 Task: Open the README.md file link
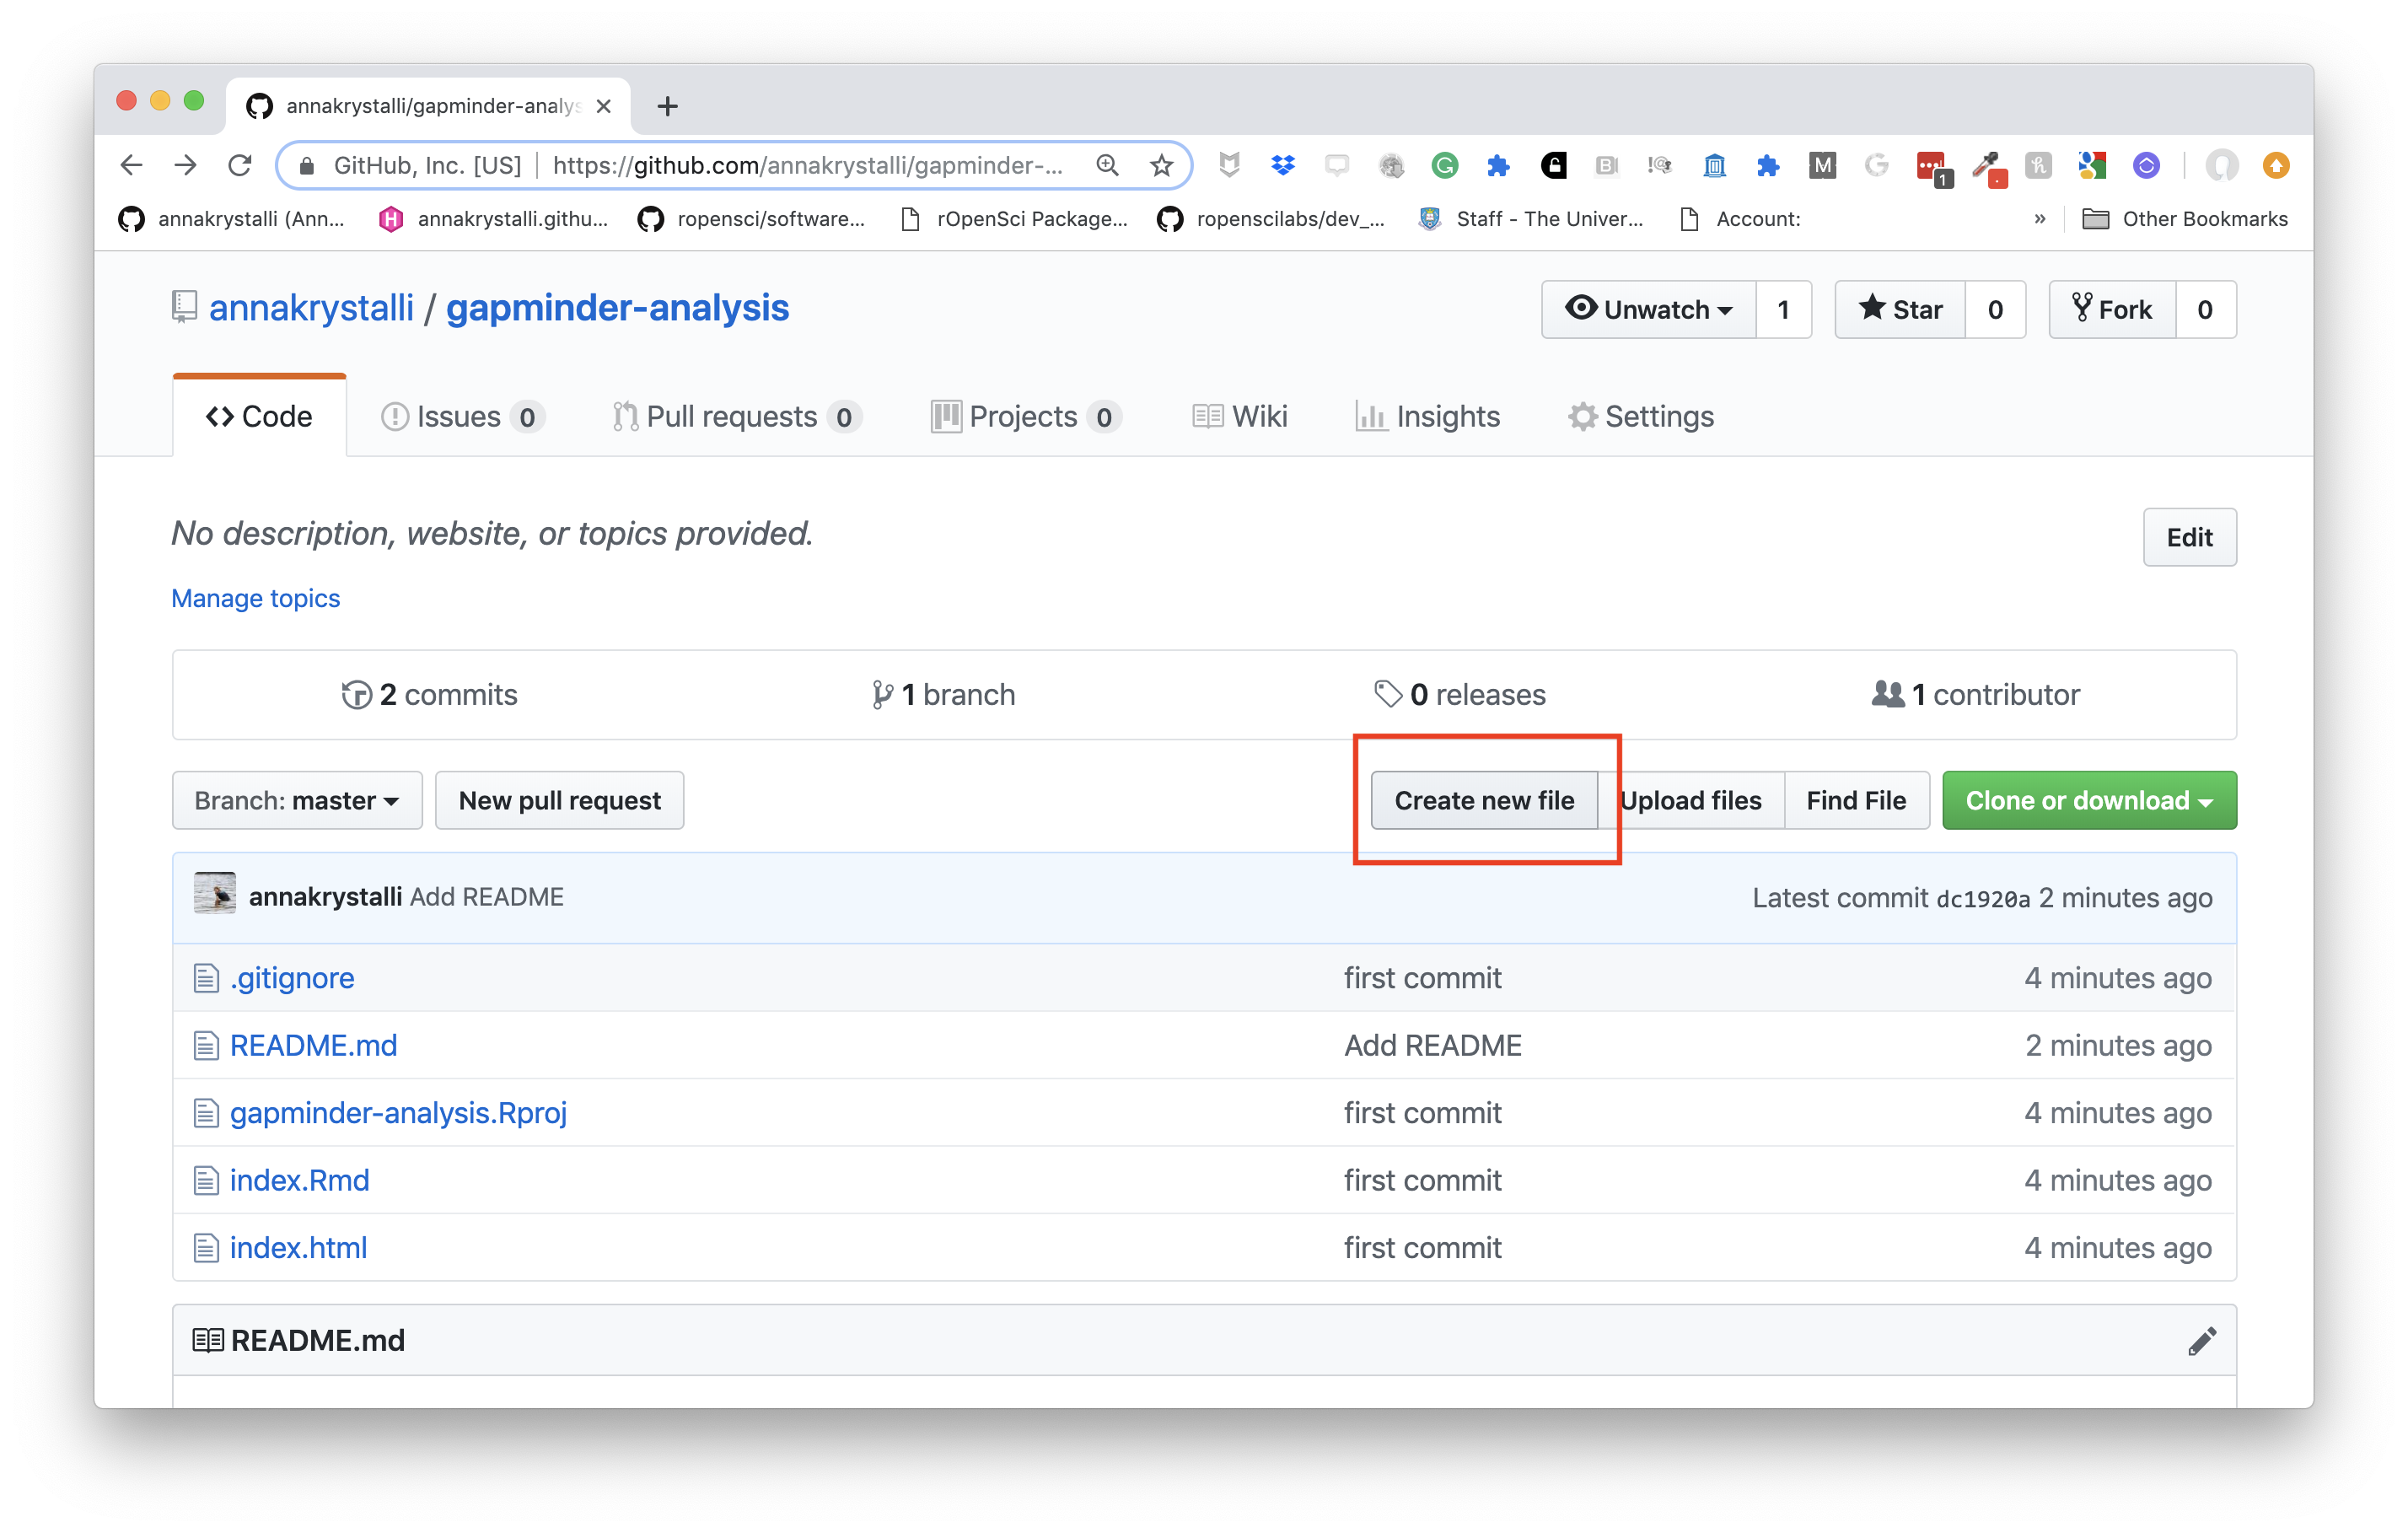coord(314,1045)
